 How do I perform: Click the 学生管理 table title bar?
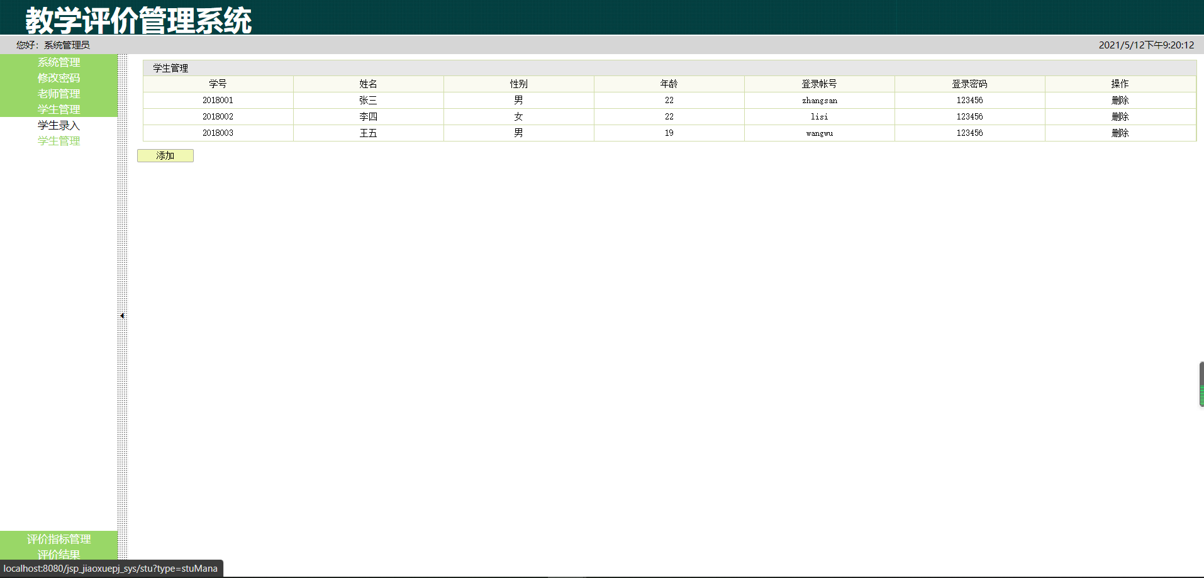[x=669, y=68]
